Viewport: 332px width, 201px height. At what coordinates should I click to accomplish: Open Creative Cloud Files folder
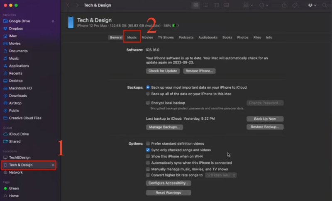[x=25, y=118]
